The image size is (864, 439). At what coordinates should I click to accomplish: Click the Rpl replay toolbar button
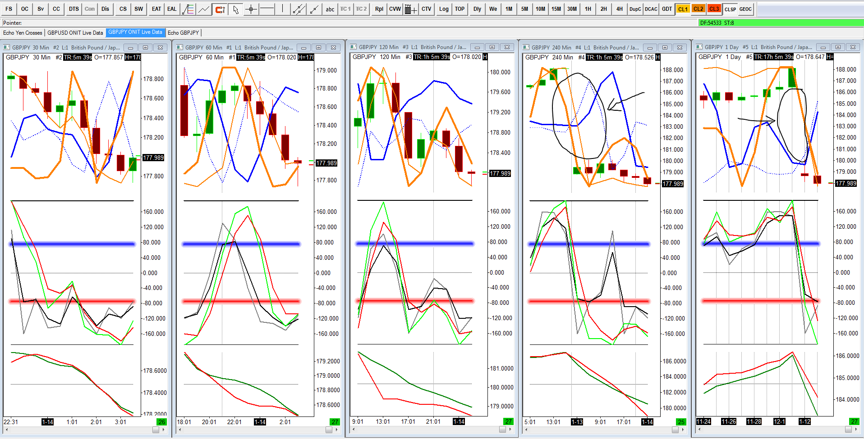pos(379,9)
